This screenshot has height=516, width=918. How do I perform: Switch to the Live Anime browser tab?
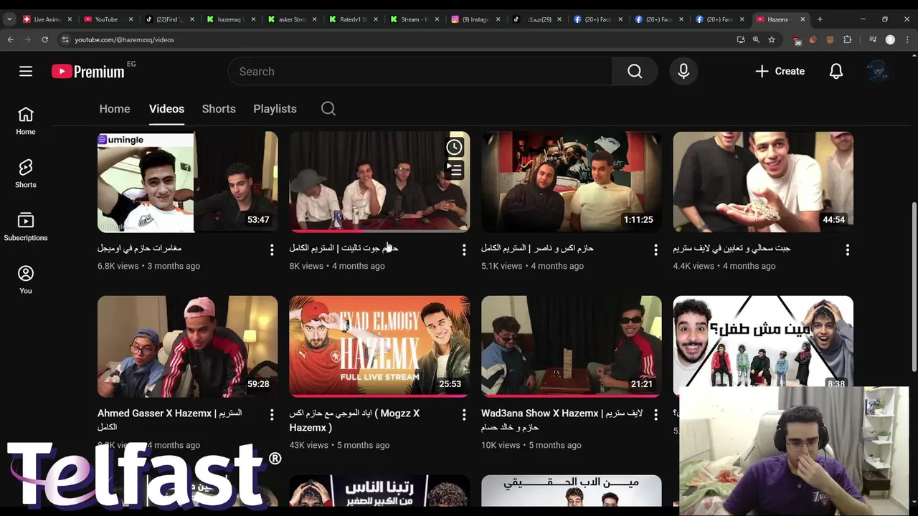click(x=46, y=19)
